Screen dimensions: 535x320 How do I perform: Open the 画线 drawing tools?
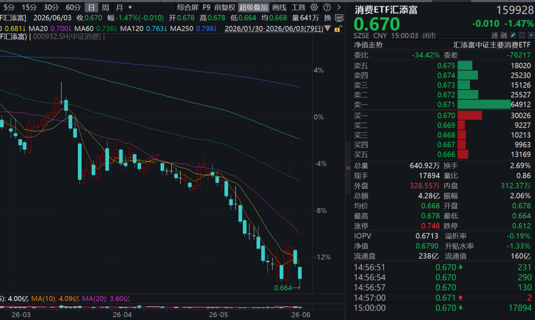point(280,7)
